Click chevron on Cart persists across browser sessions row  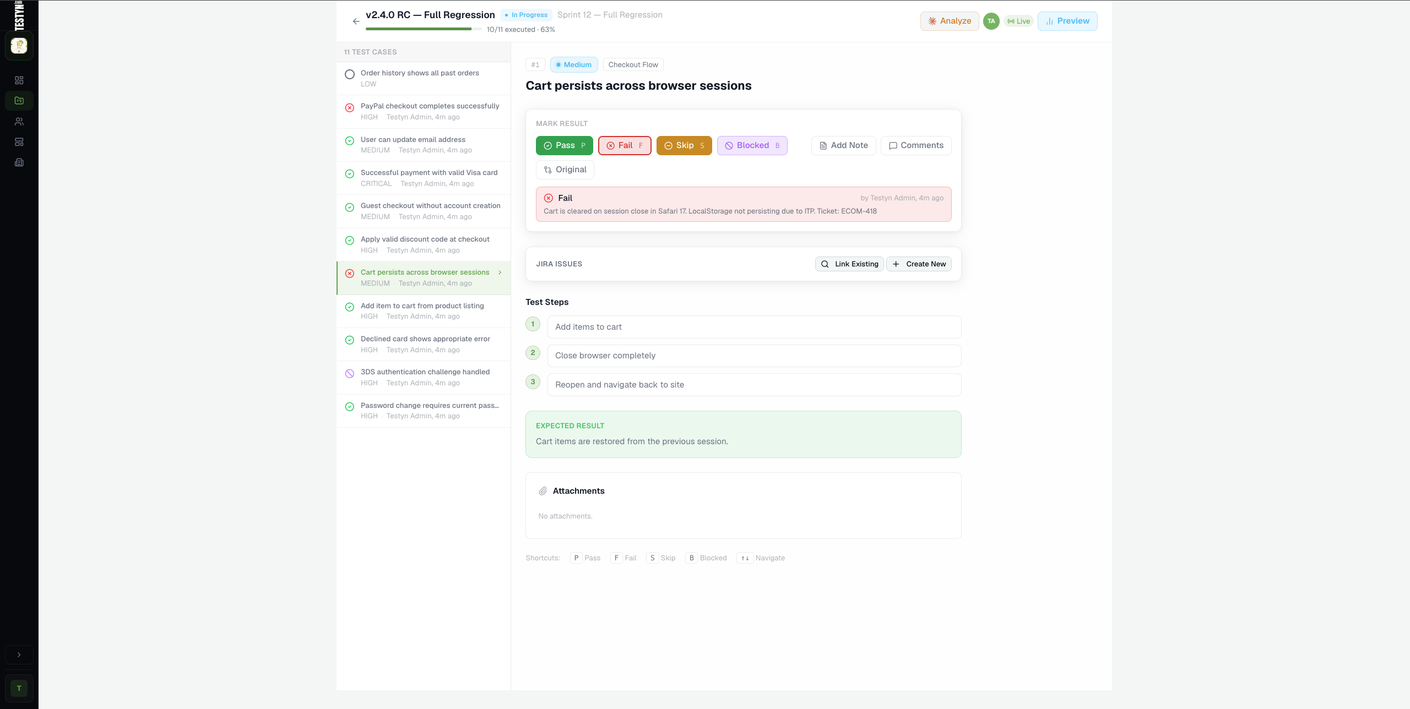[x=500, y=272]
